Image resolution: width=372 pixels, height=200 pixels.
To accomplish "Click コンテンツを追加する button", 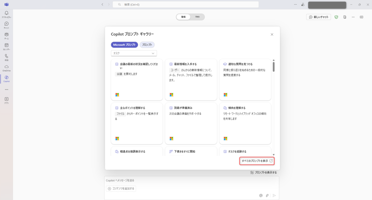I will click(x=121, y=189).
